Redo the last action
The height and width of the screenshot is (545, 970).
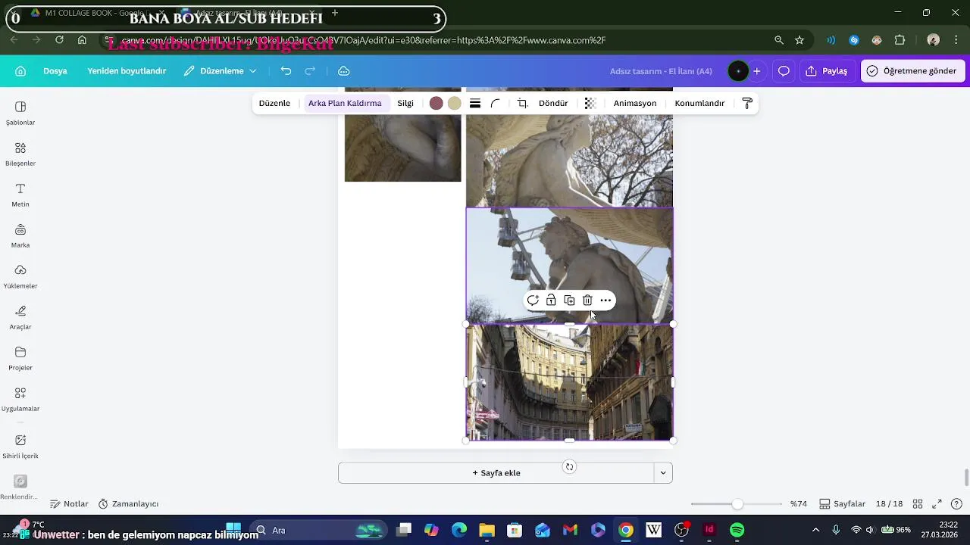point(310,71)
